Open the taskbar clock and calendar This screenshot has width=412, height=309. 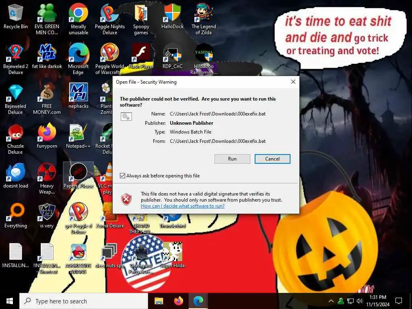coord(377,301)
